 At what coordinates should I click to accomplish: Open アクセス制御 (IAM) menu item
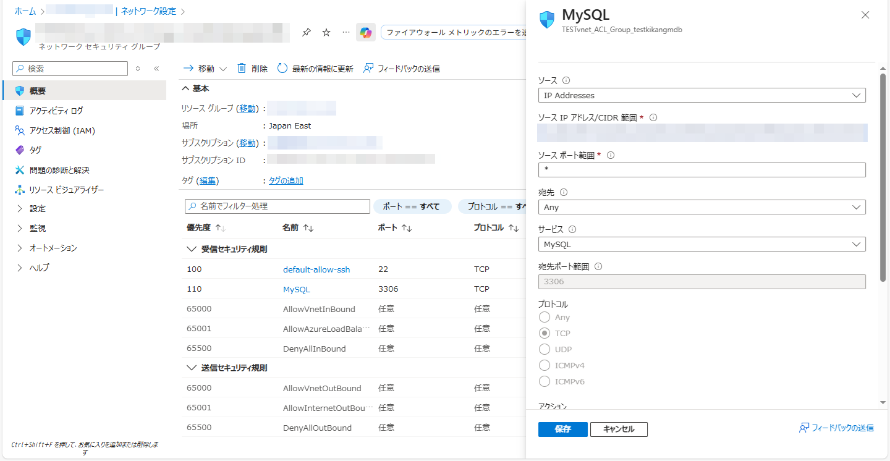(x=62, y=130)
